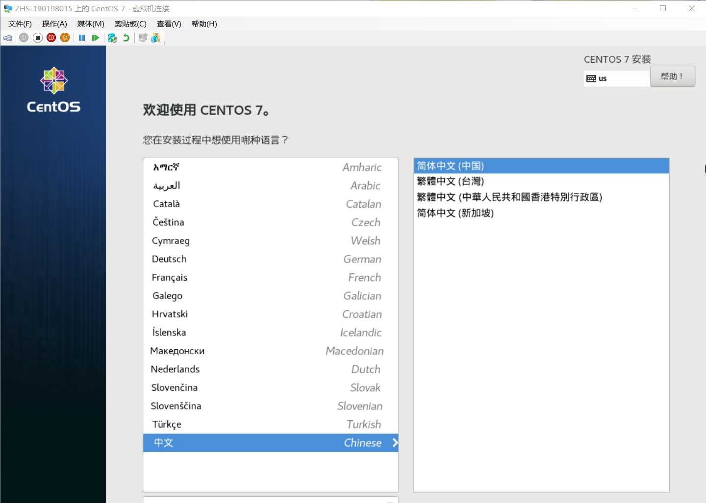Image resolution: width=706 pixels, height=503 pixels.
Task: Open the 文件(F) menu
Action: coord(20,24)
